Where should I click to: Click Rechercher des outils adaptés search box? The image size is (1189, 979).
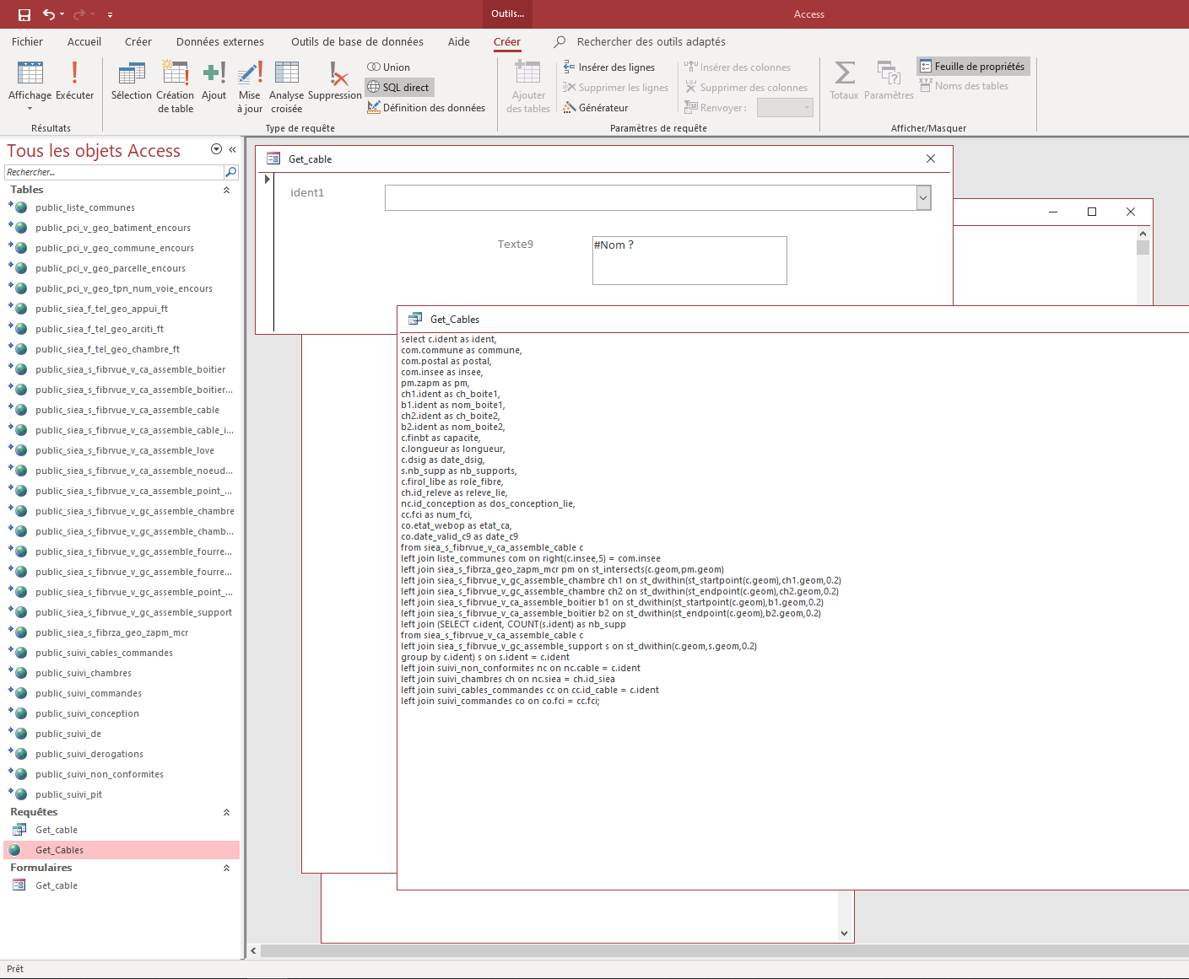tap(651, 42)
